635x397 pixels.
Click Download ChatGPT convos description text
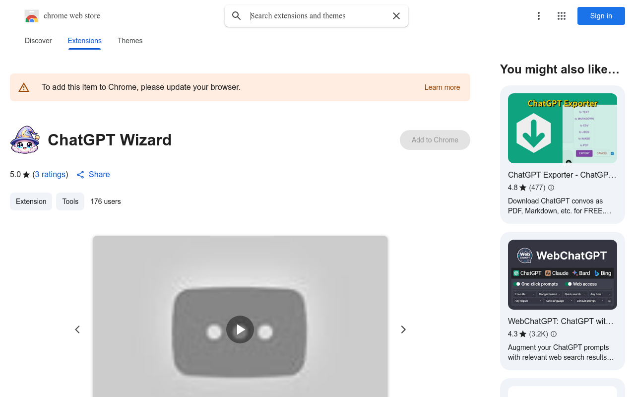(560, 206)
